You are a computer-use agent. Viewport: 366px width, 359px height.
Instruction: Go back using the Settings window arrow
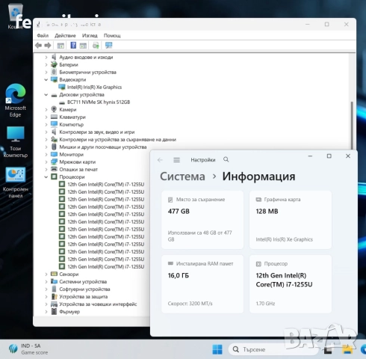pos(160,160)
